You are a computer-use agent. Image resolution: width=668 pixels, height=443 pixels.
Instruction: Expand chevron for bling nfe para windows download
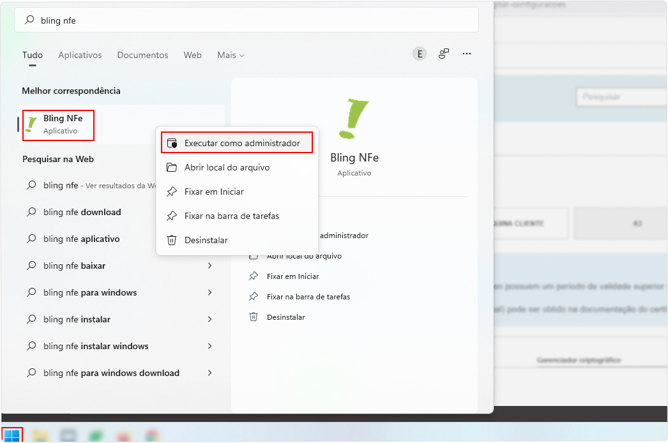[209, 373]
